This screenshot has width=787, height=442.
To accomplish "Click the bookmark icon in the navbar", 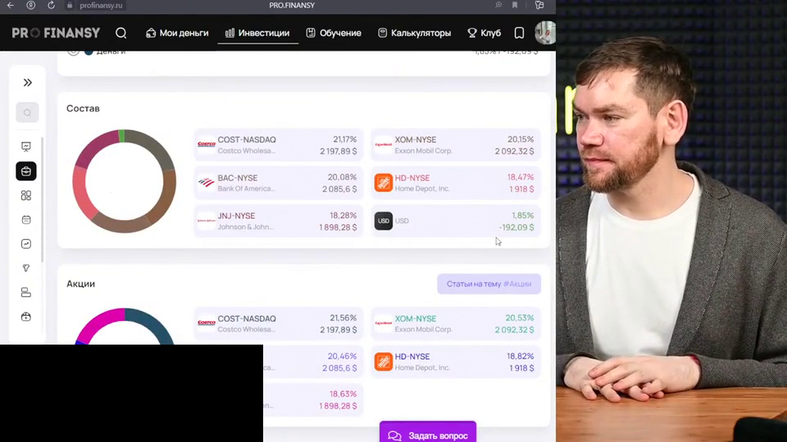I will pos(519,33).
